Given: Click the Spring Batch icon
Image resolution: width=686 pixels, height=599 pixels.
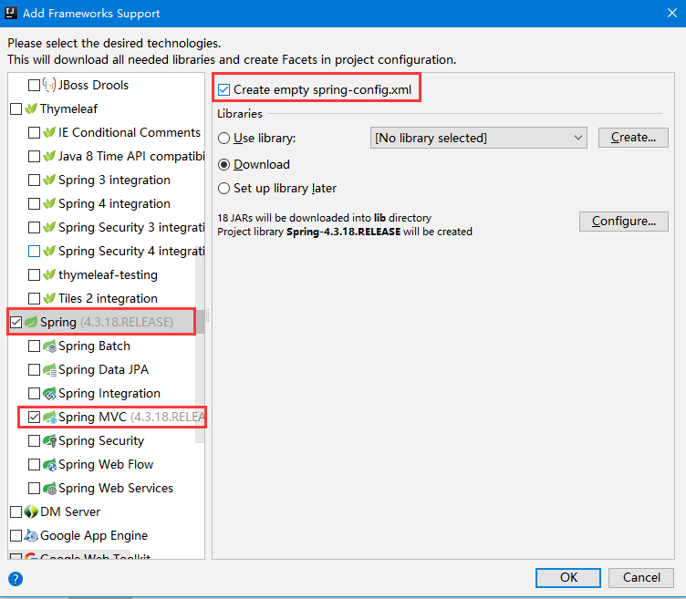Looking at the screenshot, I should click(49, 346).
